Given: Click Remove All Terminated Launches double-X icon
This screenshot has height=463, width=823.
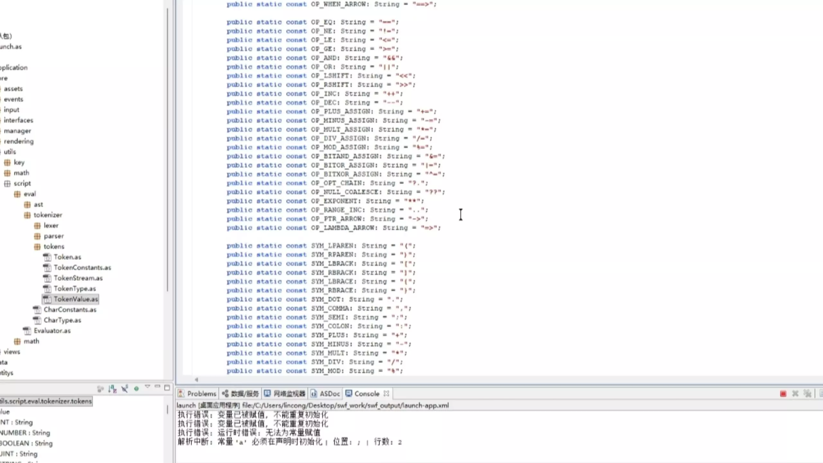Looking at the screenshot, I should pyautogui.click(x=807, y=394).
